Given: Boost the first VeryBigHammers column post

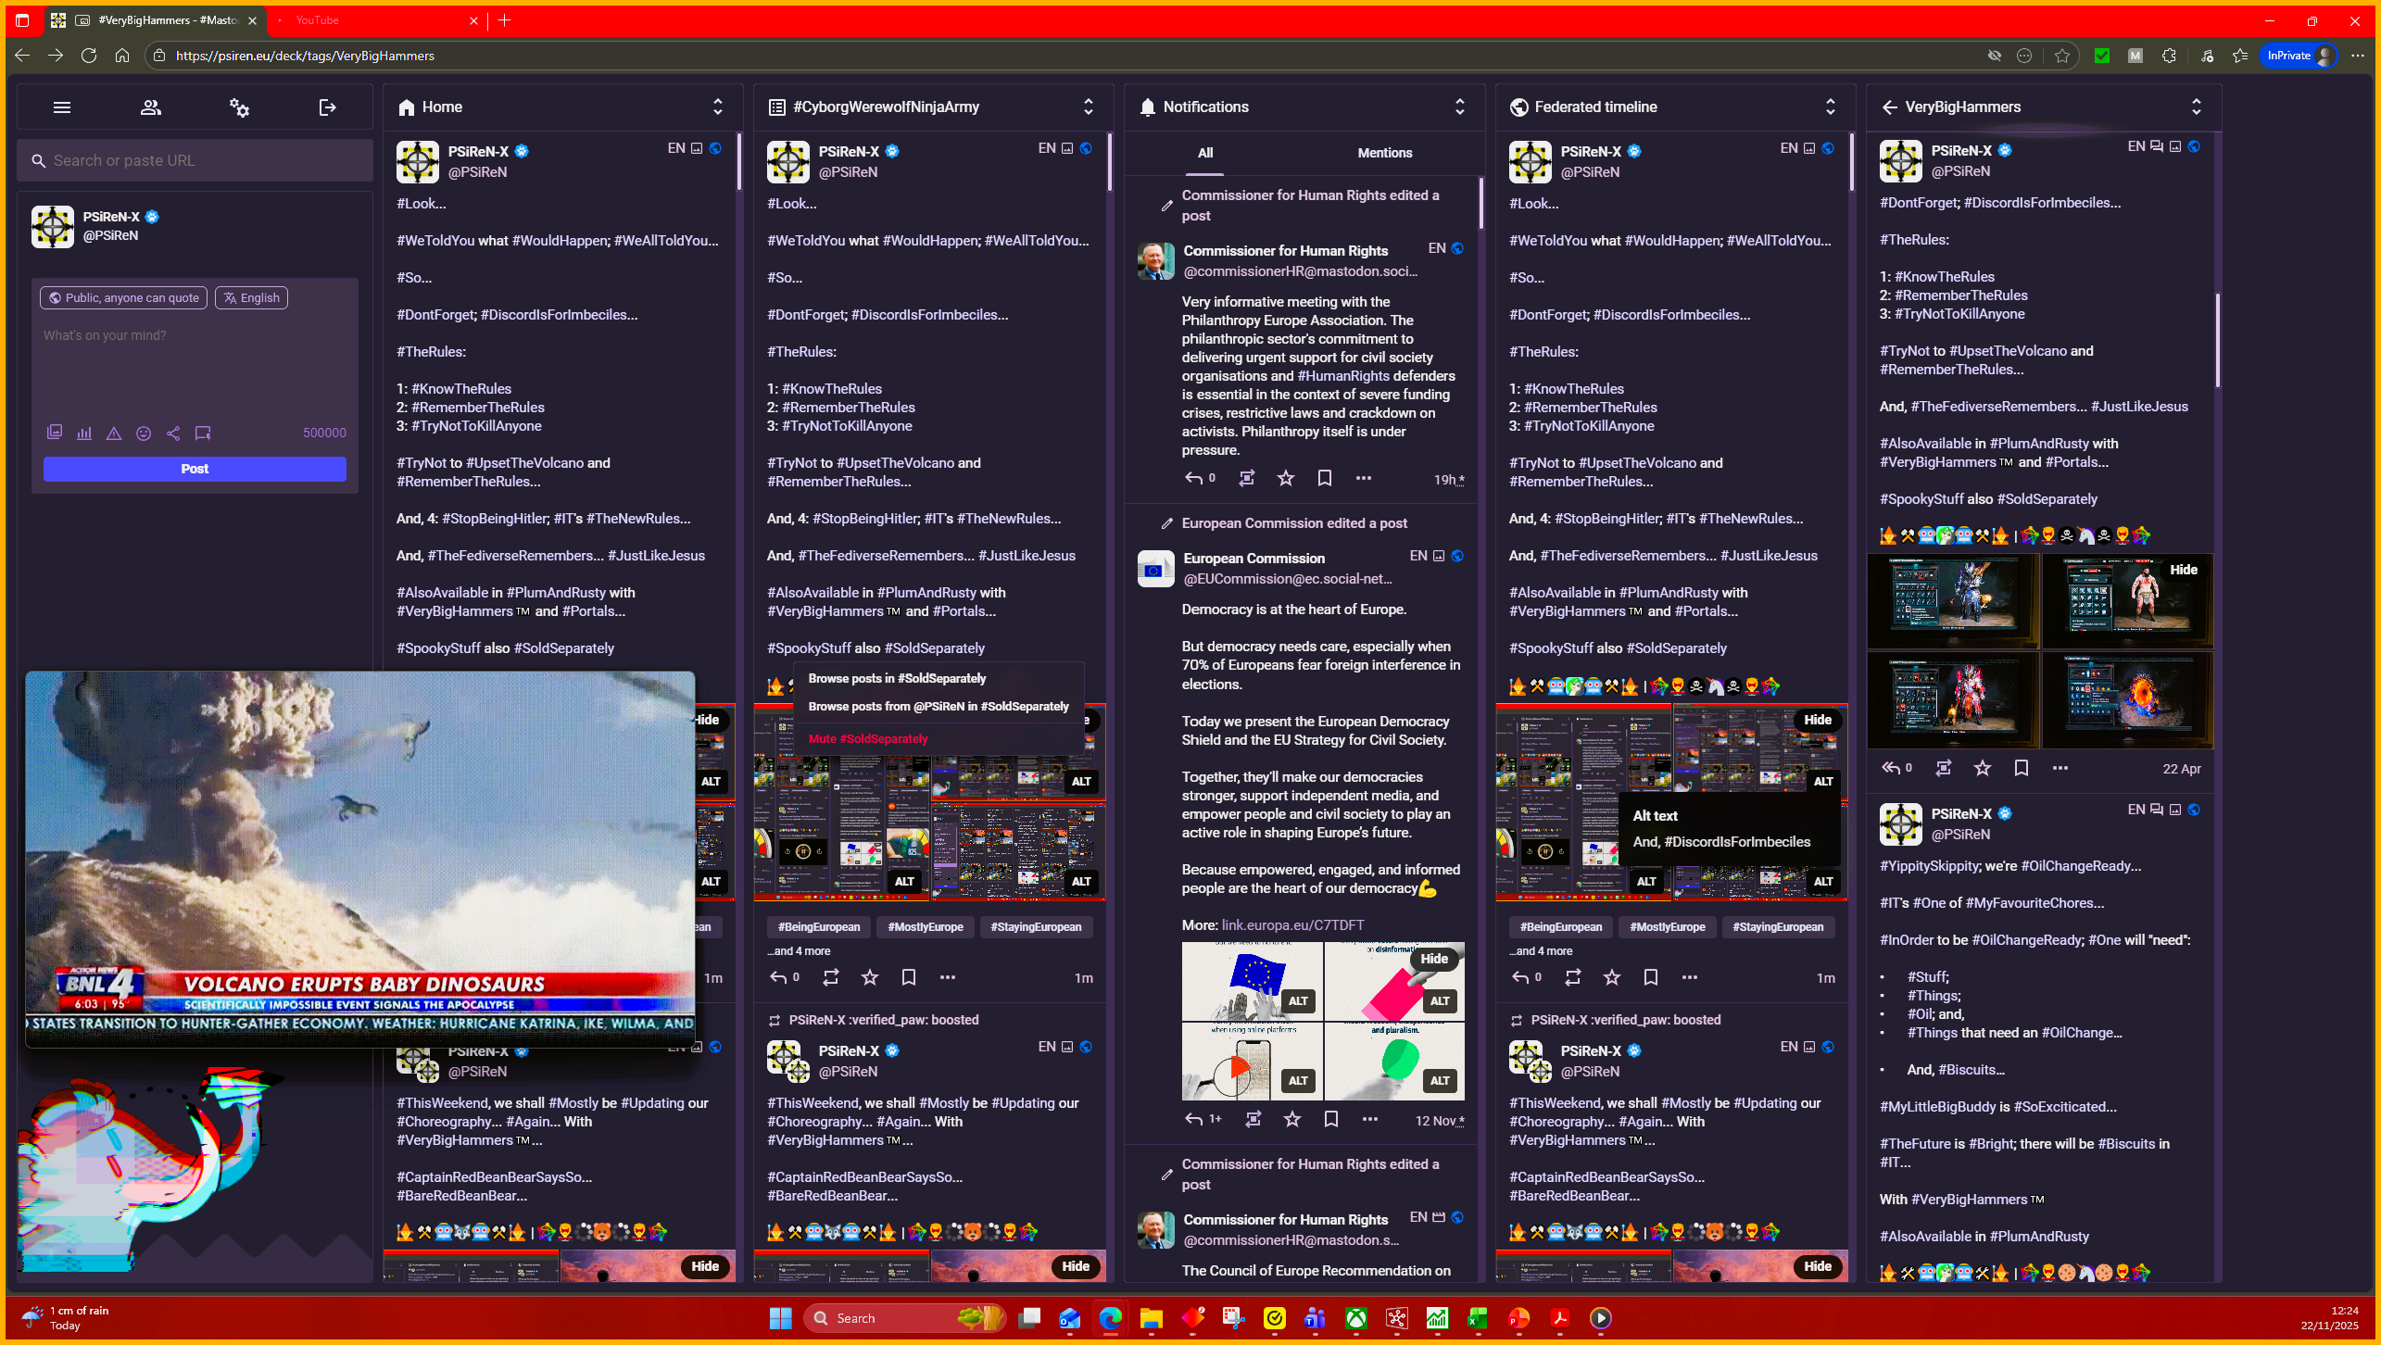Looking at the screenshot, I should tap(1943, 768).
